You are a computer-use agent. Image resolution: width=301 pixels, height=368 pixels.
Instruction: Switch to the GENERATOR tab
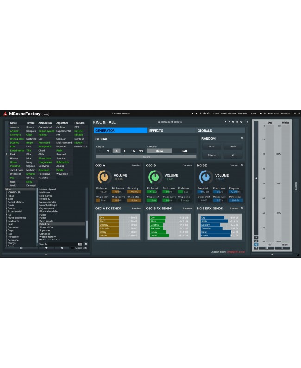120,131
